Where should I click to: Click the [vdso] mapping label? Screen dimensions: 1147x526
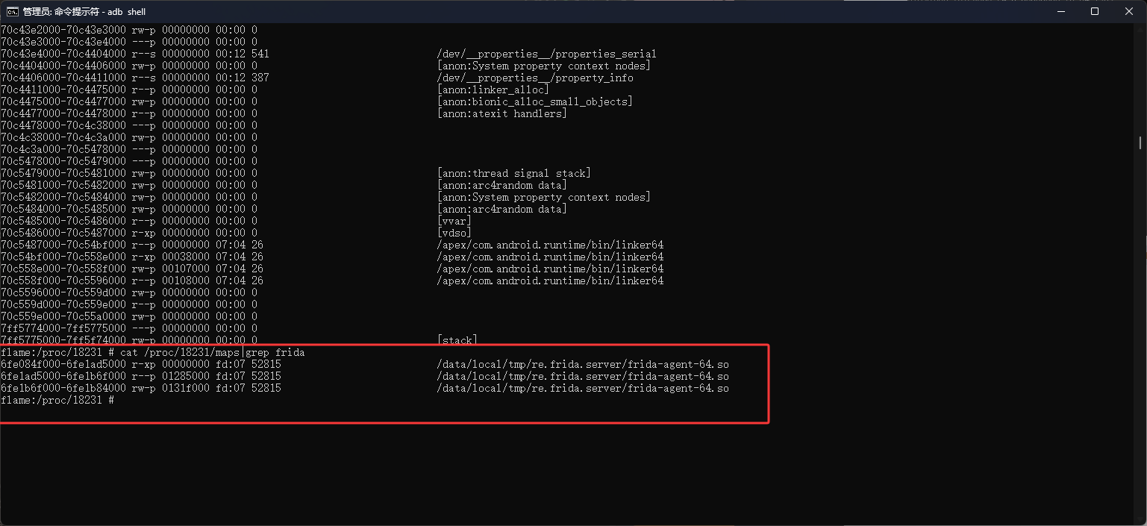(x=454, y=233)
